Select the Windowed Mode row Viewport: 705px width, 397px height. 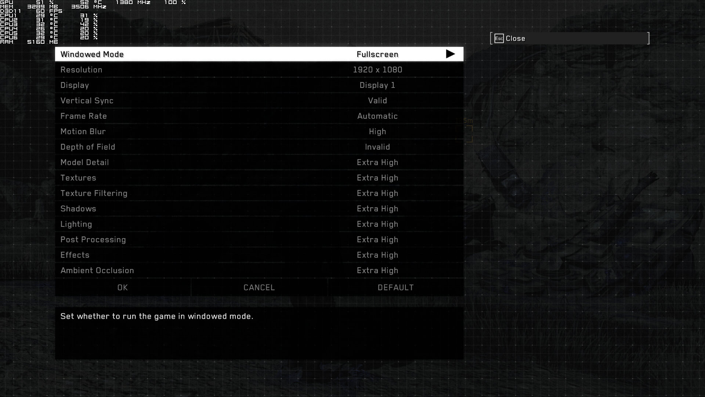coord(259,54)
